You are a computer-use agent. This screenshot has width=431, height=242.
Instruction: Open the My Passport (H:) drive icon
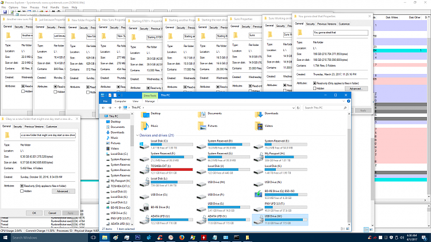click(258, 157)
